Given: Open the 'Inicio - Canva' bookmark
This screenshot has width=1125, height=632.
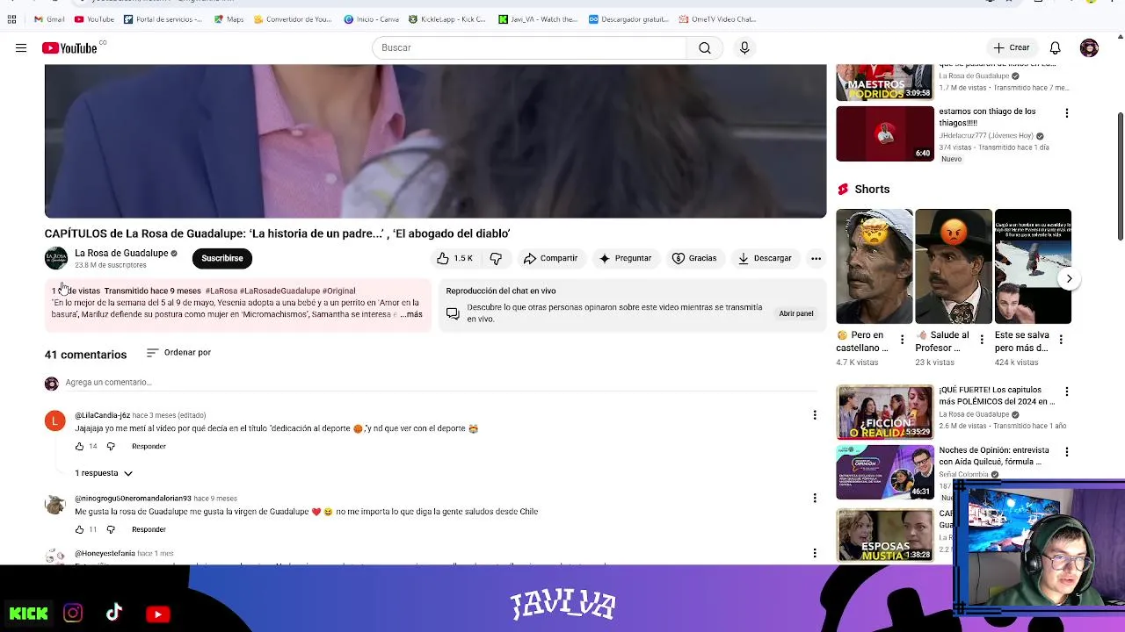Looking at the screenshot, I should (372, 19).
